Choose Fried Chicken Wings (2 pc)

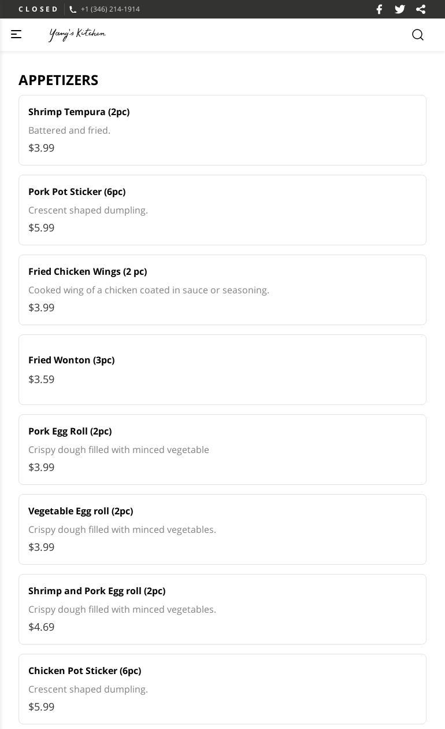[222, 289]
